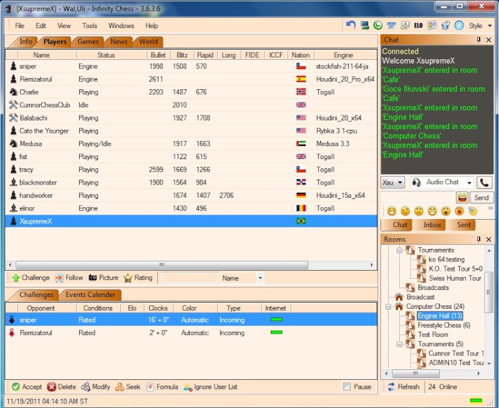
Task: Send the chat message
Action: (x=481, y=198)
